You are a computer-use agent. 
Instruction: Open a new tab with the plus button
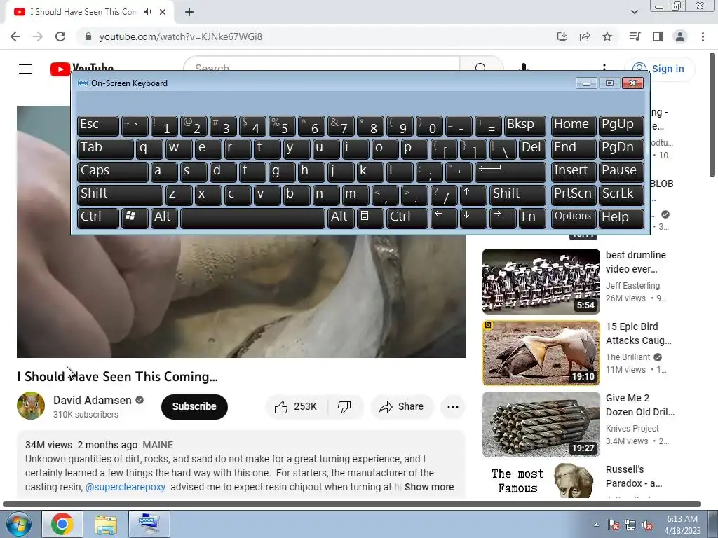tap(189, 12)
